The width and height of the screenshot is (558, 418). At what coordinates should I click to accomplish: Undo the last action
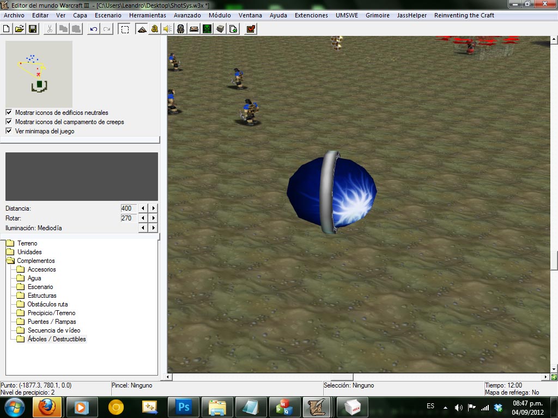94,29
